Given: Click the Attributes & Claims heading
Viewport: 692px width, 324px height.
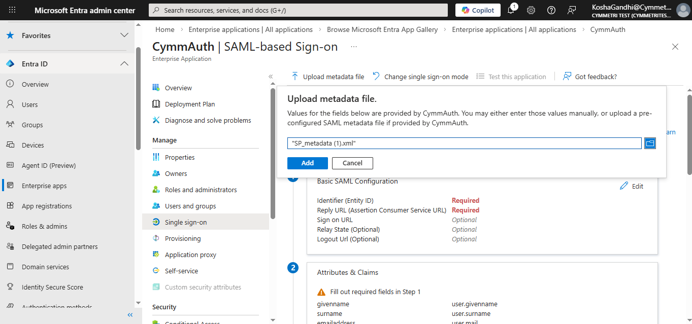Looking at the screenshot, I should point(347,272).
